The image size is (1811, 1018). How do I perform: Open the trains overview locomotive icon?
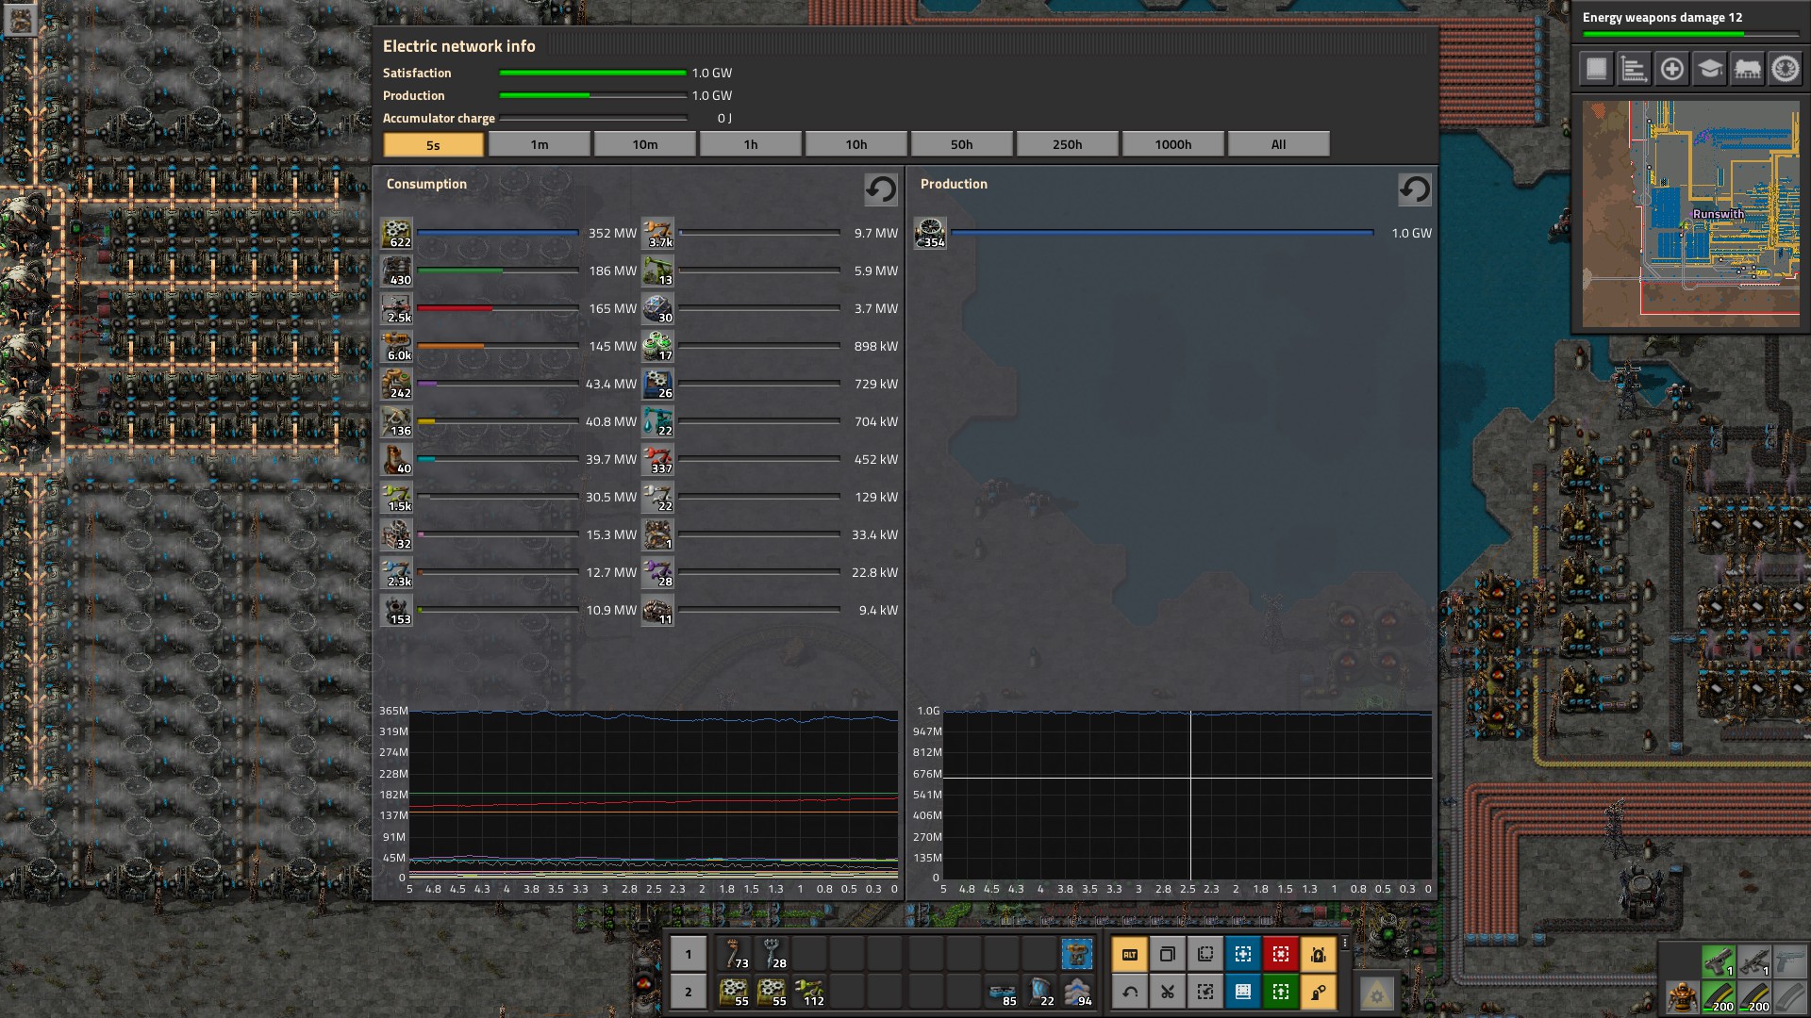coord(1747,69)
